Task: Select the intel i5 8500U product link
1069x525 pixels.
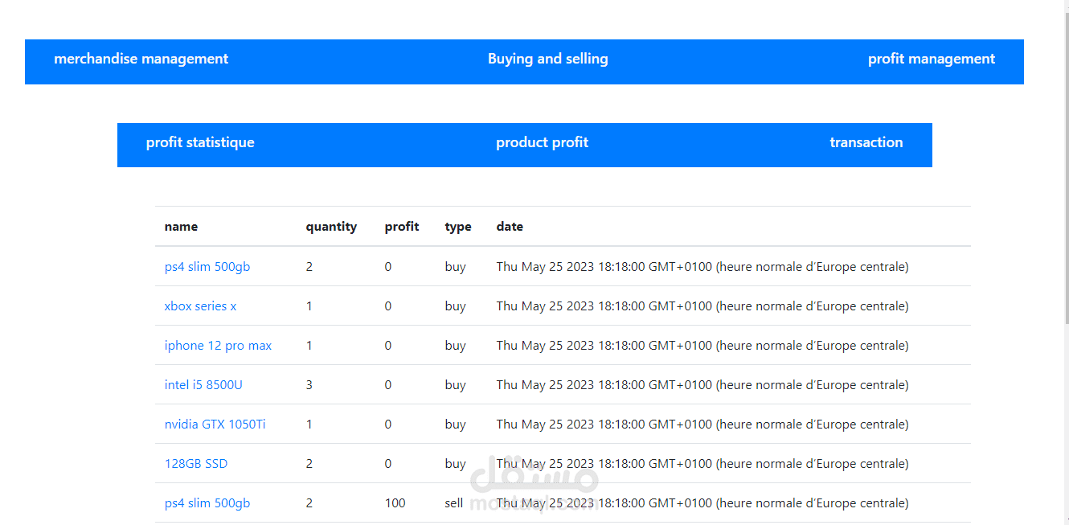Action: coord(203,385)
